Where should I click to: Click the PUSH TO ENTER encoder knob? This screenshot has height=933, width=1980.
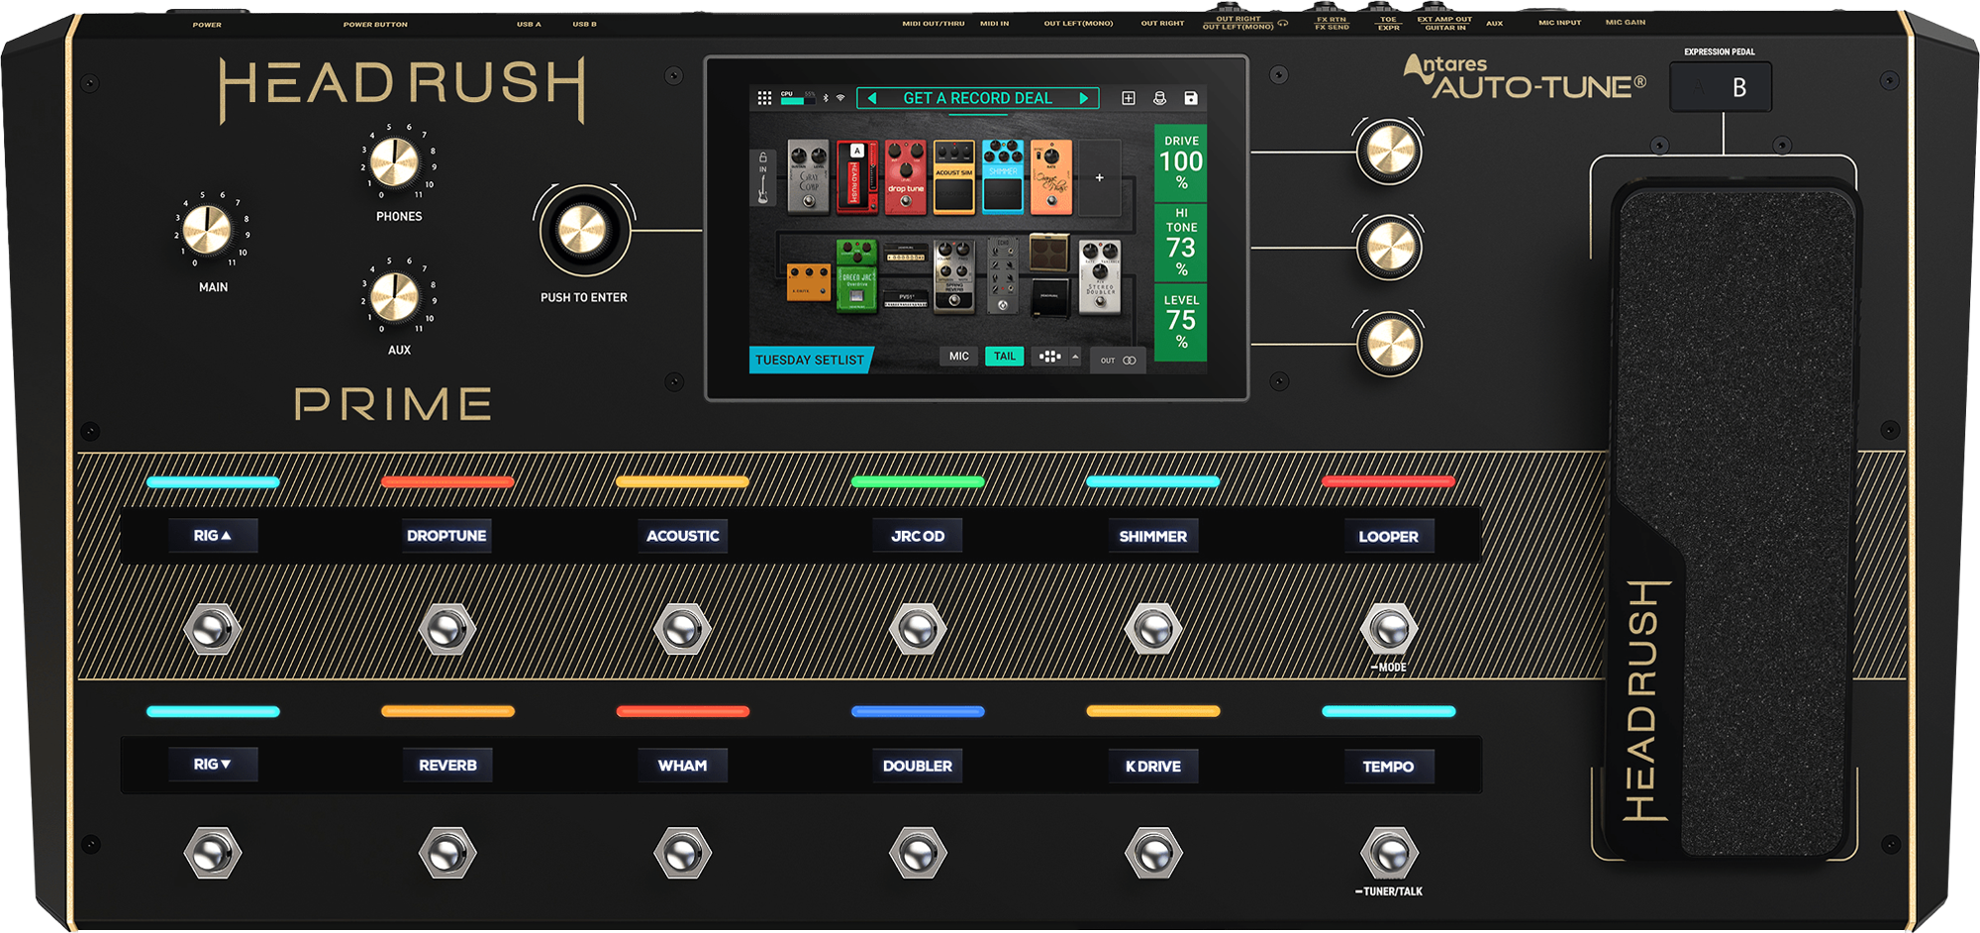[x=583, y=231]
